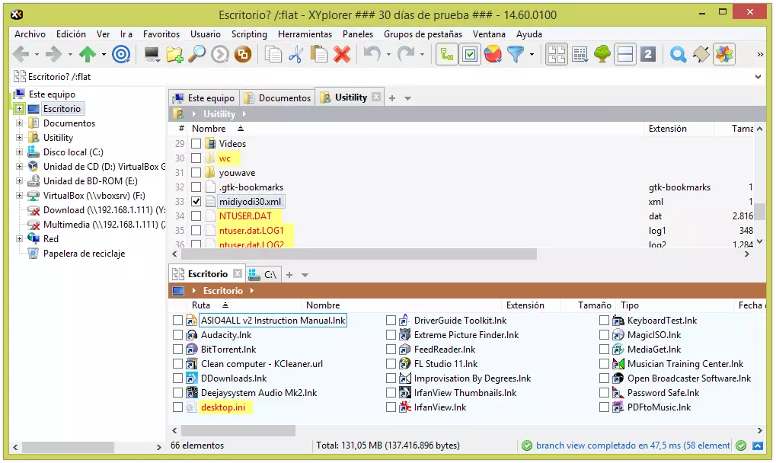
Task: Expand the Disco local (C:) tree node
Action: [x=19, y=152]
